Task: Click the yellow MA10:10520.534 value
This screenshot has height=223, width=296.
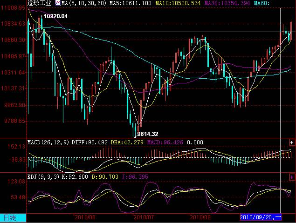Action: (178, 3)
